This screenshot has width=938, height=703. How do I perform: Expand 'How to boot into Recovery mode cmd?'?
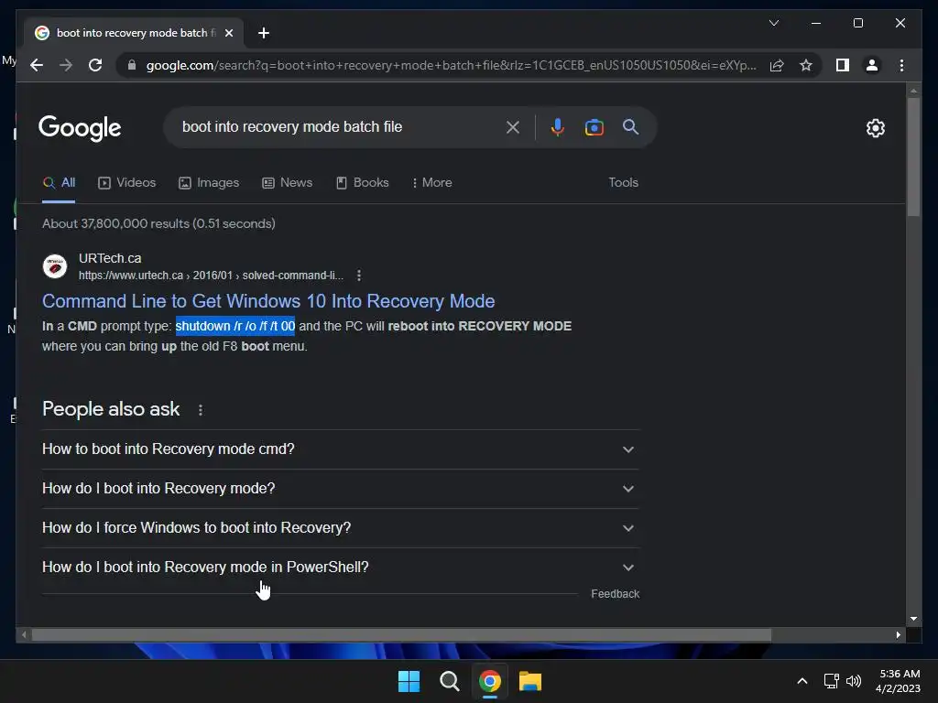coord(341,449)
